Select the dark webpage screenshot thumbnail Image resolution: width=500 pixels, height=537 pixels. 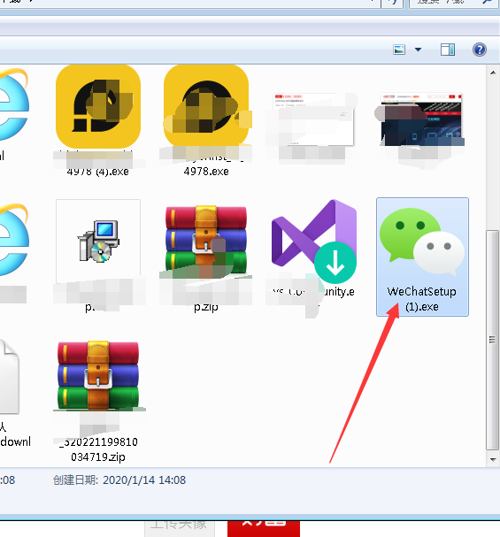[x=421, y=119]
